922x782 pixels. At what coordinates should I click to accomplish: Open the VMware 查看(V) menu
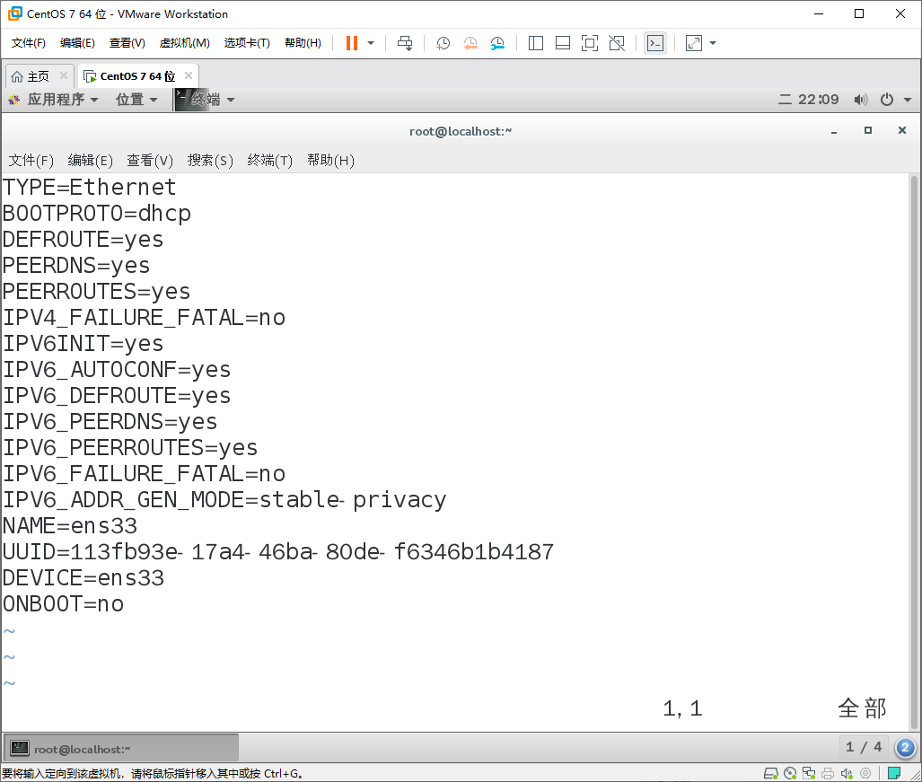pos(127,43)
